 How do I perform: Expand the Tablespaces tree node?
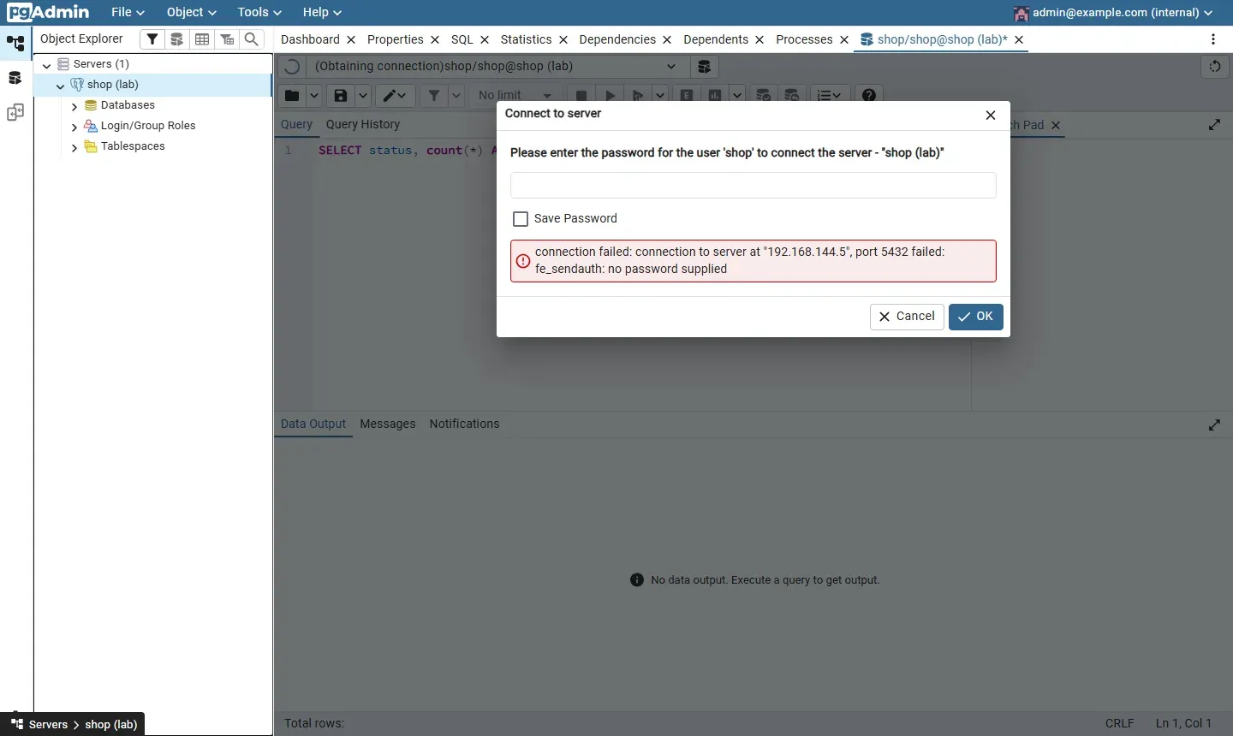(x=74, y=147)
